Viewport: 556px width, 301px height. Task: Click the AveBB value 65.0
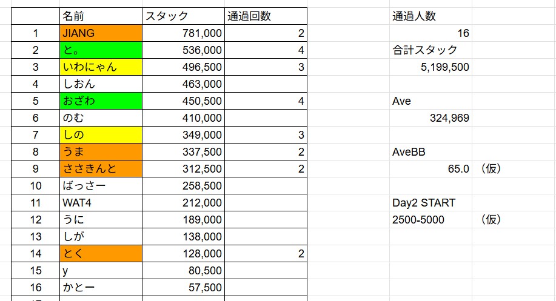pos(431,169)
